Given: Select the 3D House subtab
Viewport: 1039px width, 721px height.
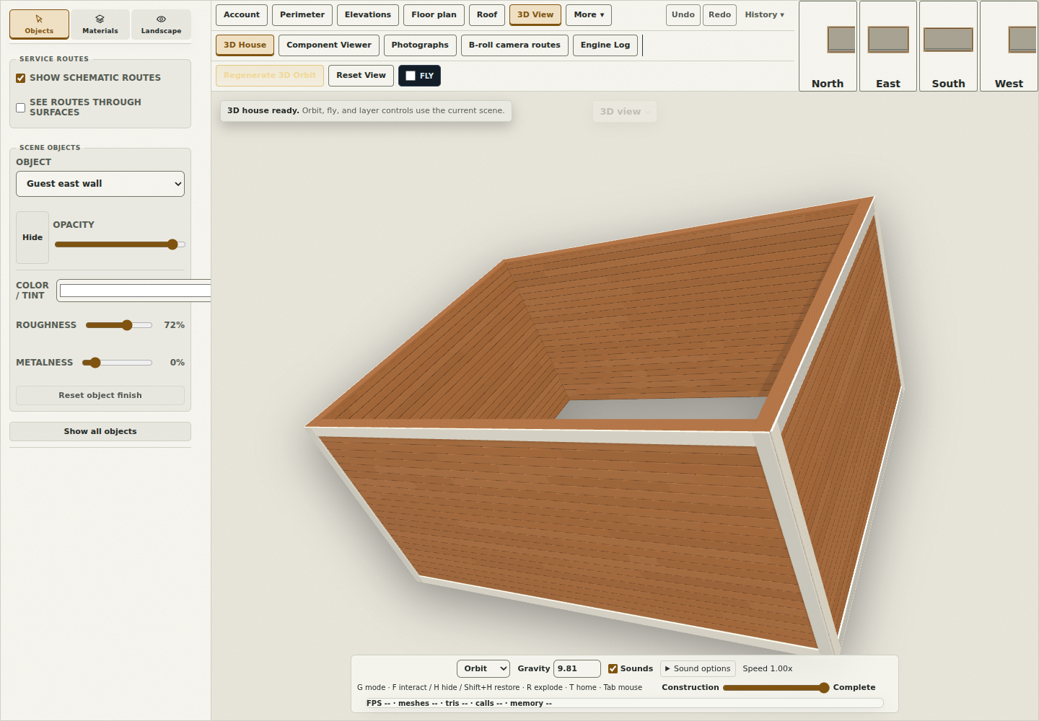Looking at the screenshot, I should tap(245, 45).
